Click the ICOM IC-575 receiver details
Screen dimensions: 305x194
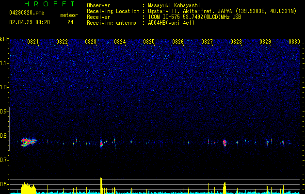[194, 17]
